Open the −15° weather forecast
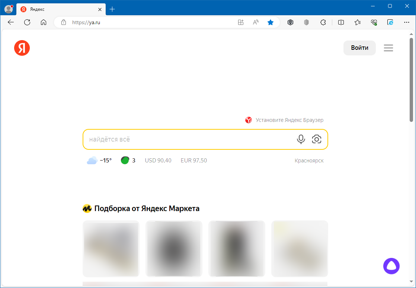This screenshot has height=288, width=416. 106,160
